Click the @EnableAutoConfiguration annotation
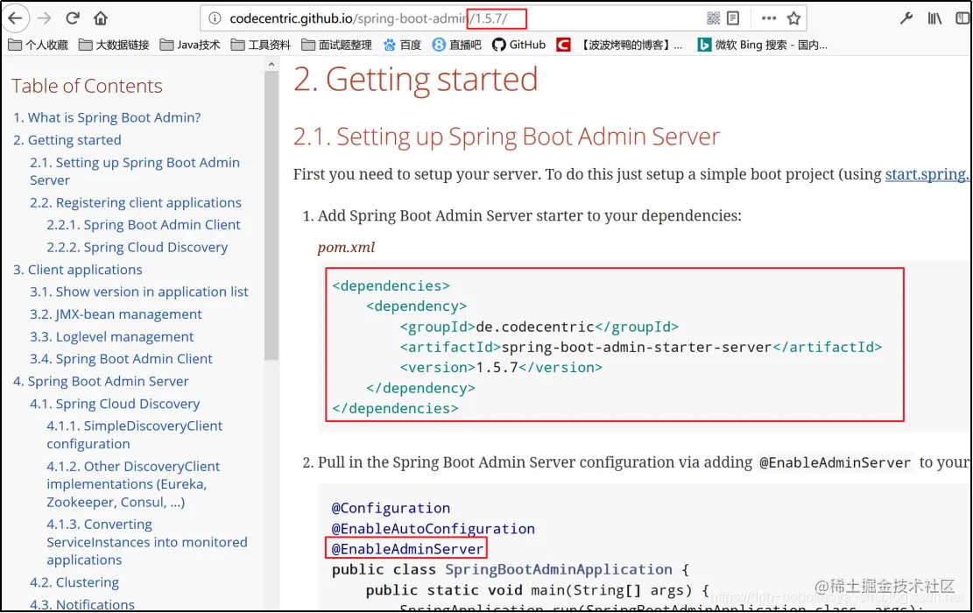This screenshot has width=973, height=613. [434, 529]
